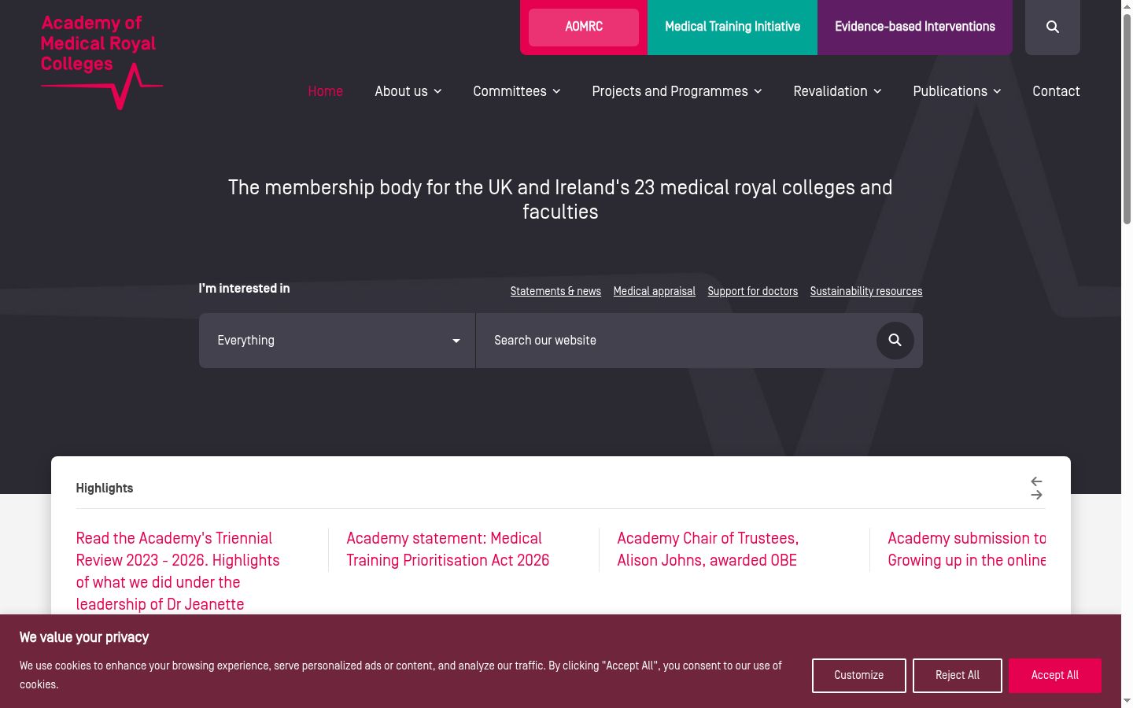The height and width of the screenshot is (708, 1133).
Task: Go to the Home page
Action: [x=325, y=91]
